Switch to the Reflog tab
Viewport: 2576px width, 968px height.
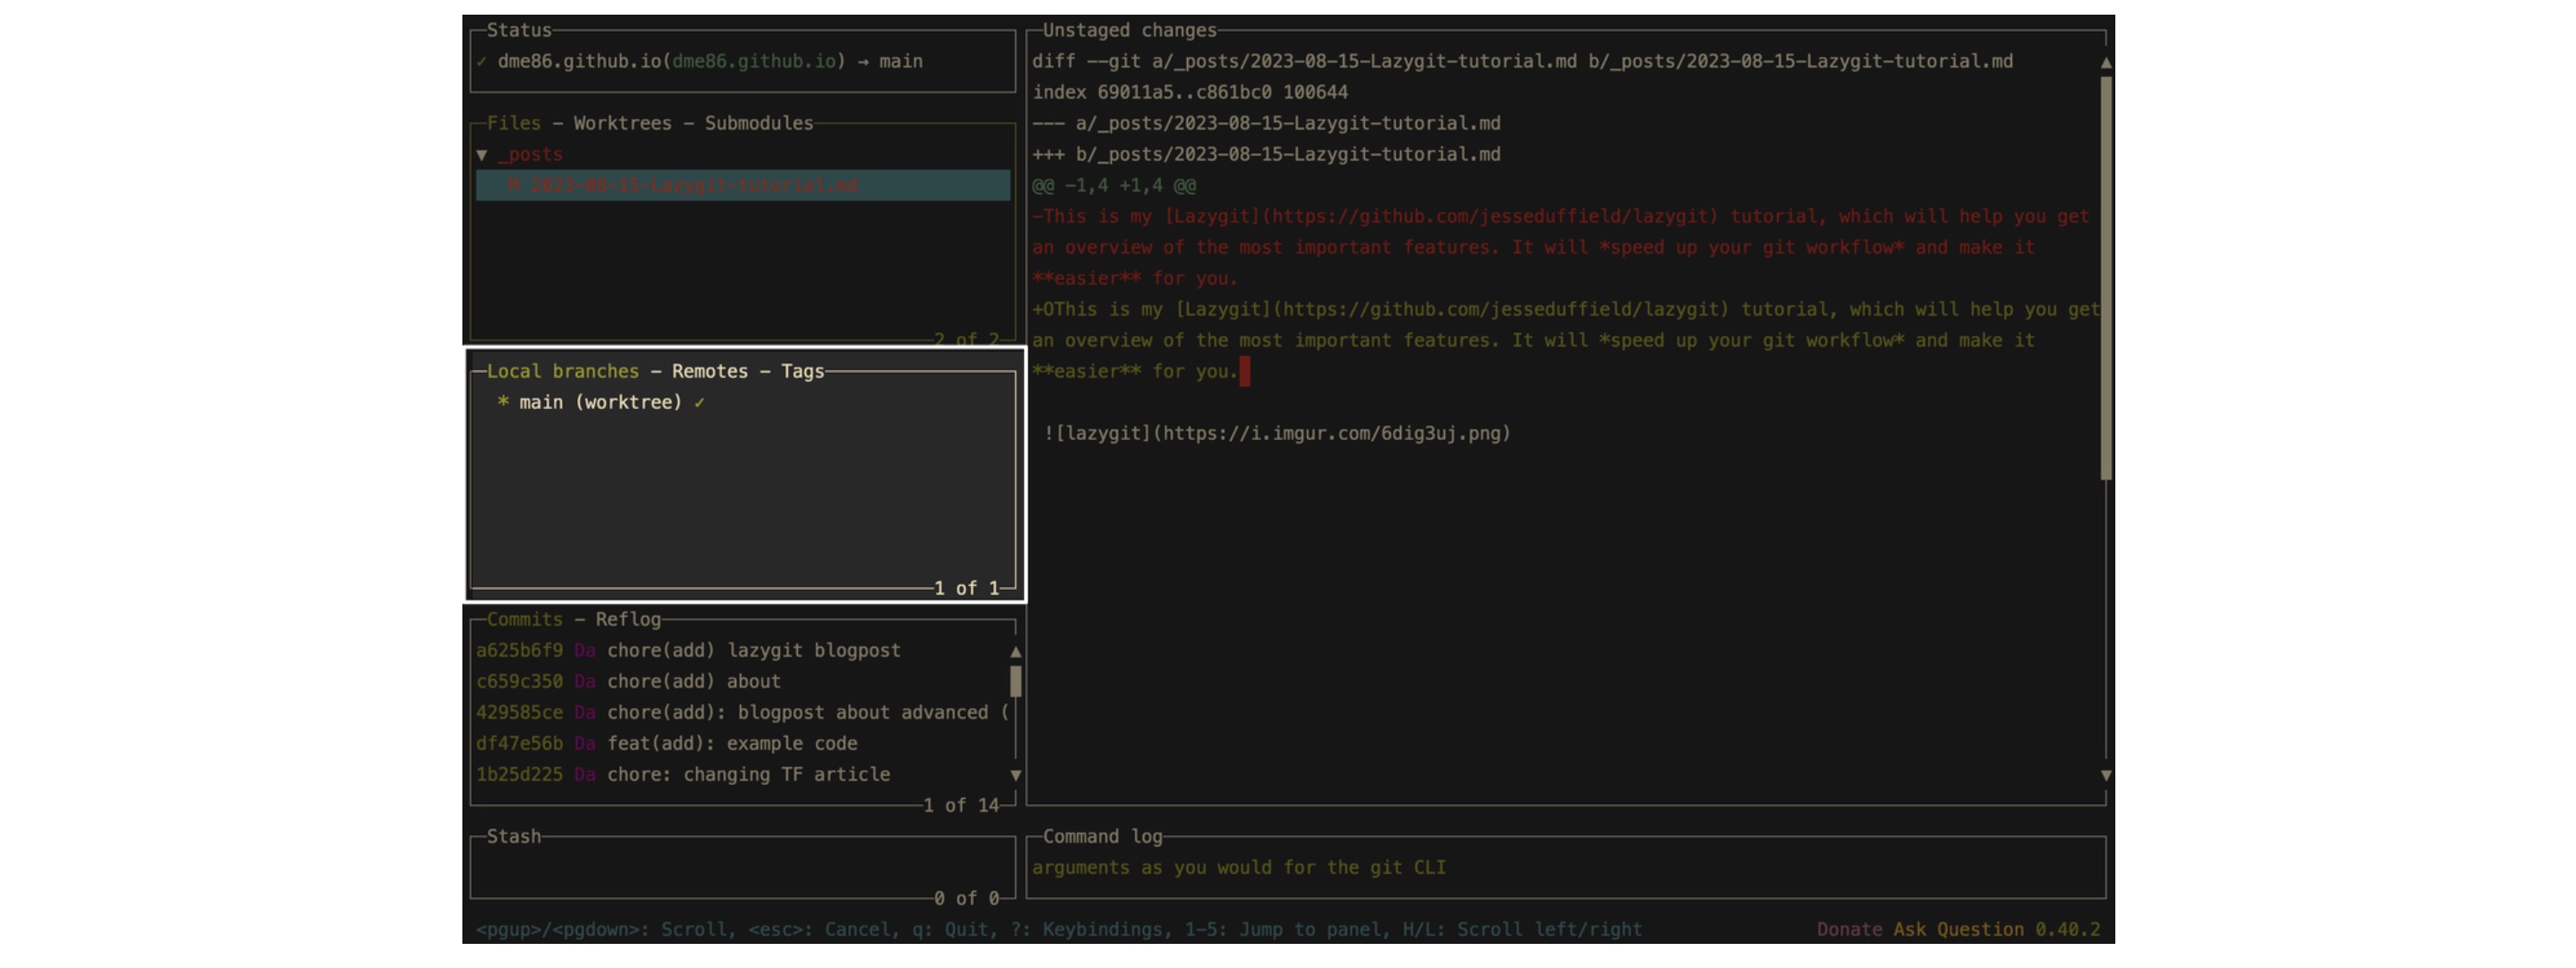(628, 620)
